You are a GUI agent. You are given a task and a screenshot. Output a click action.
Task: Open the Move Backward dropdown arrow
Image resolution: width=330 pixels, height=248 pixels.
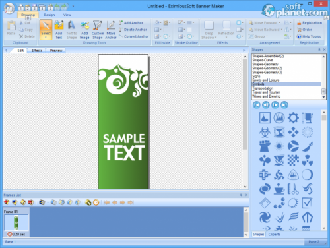point(282,30)
